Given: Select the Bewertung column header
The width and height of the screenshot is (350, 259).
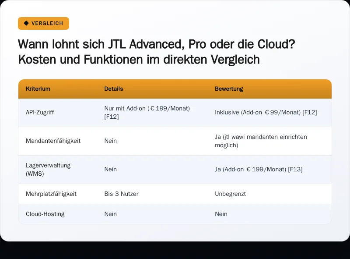Looking at the screenshot, I should click(229, 89).
